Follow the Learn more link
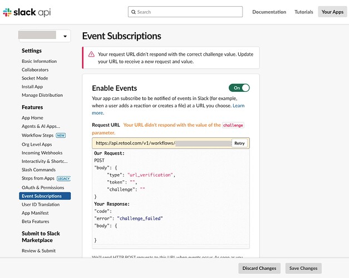The image size is (349, 278). 238,106
